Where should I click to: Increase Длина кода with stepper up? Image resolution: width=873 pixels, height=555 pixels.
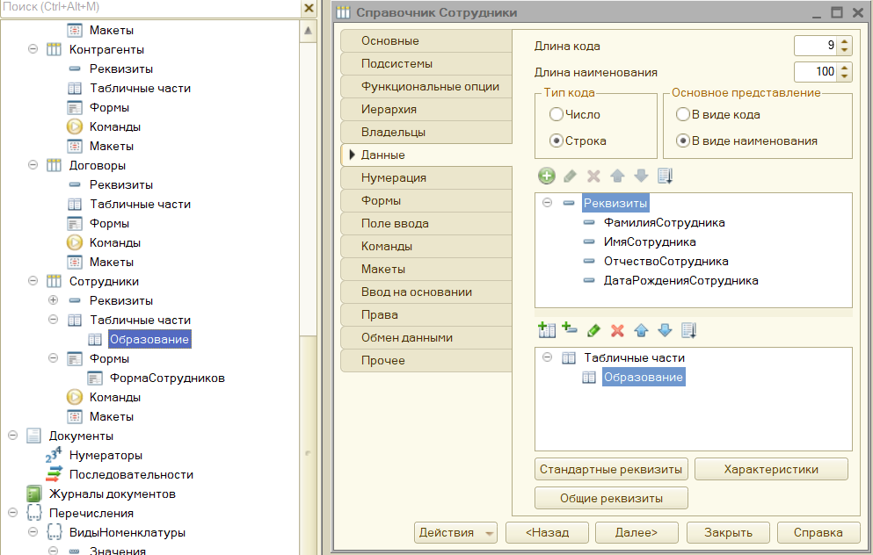click(x=845, y=41)
